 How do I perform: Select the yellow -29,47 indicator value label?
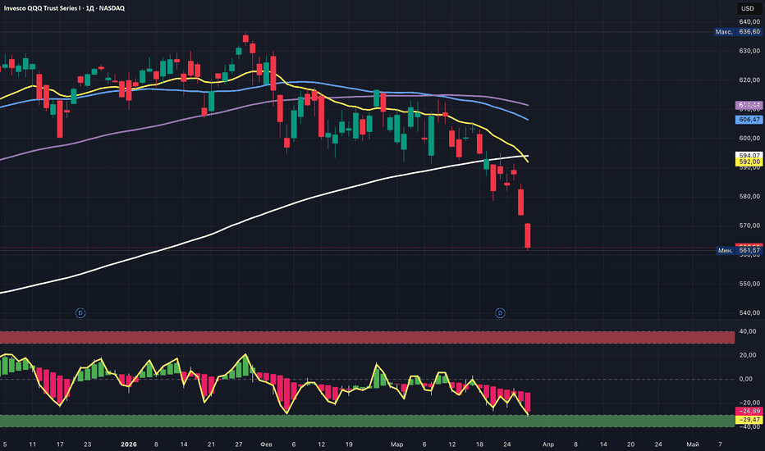pos(746,419)
